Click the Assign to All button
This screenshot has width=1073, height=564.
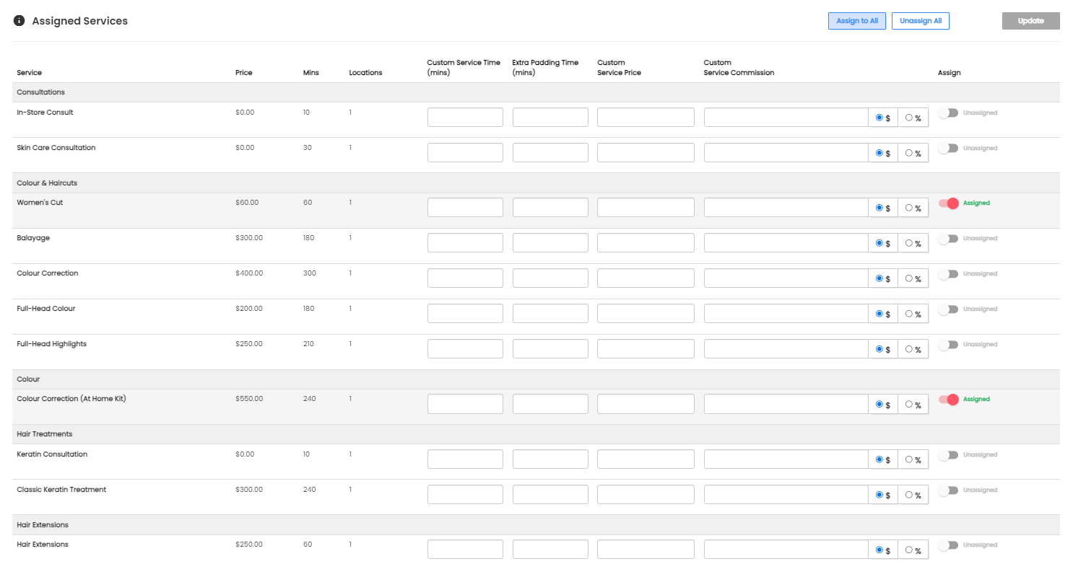click(857, 21)
